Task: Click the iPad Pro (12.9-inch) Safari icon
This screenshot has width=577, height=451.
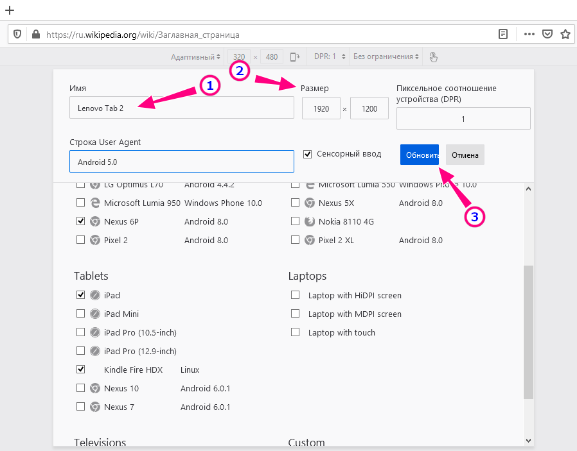Action: (95, 351)
